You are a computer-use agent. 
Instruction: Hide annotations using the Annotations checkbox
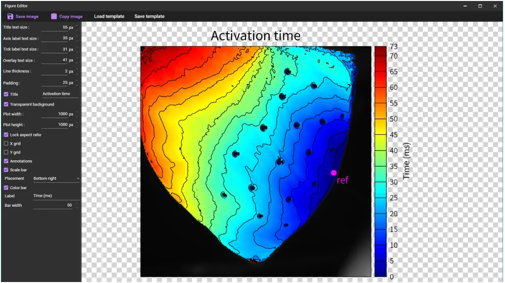pyautogui.click(x=6, y=161)
